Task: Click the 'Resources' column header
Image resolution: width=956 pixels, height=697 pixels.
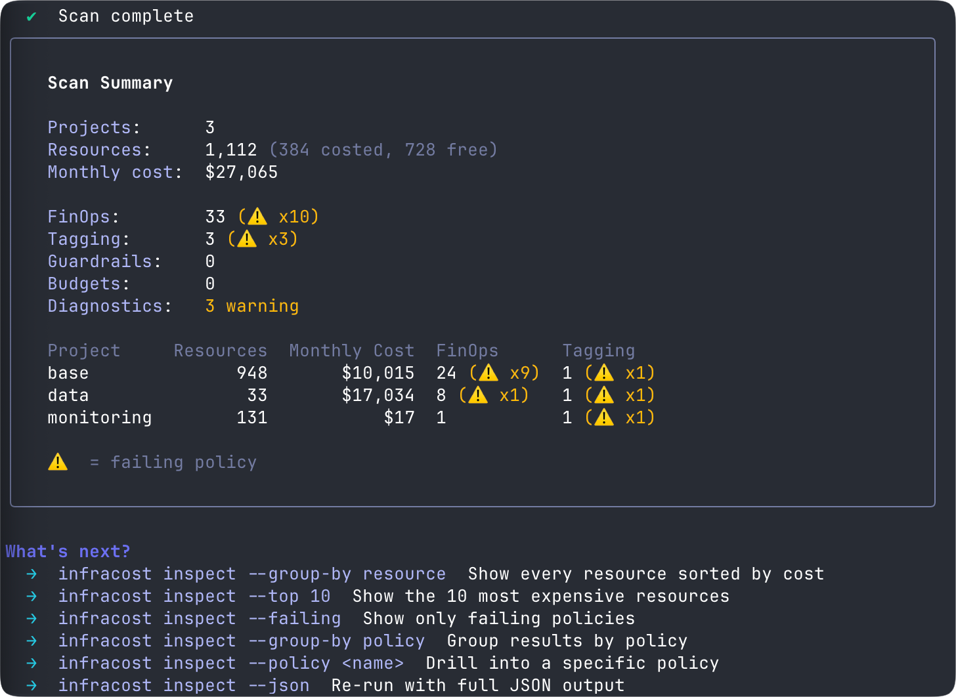Action: tap(221, 350)
